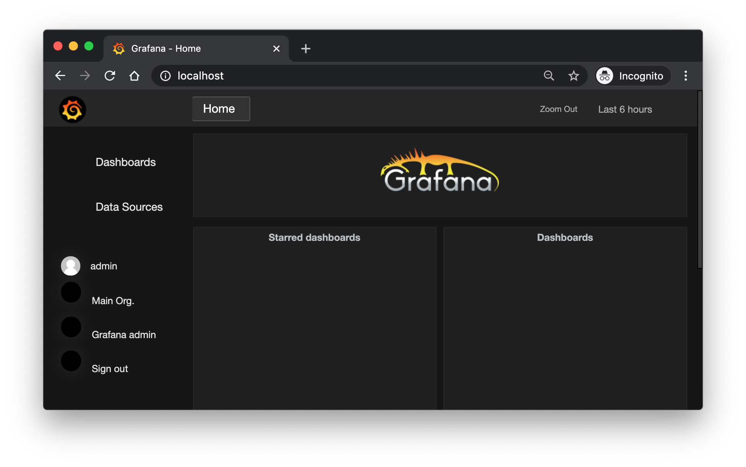Viewport: 746px width, 467px height.
Task: Bookmark the page with star icon
Action: tap(574, 76)
